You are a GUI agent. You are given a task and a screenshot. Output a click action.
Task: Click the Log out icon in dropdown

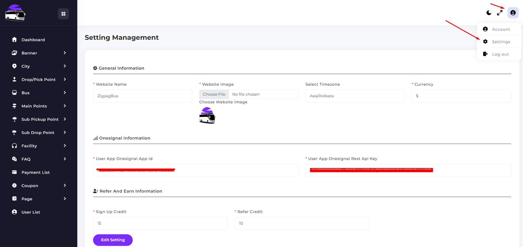485,54
